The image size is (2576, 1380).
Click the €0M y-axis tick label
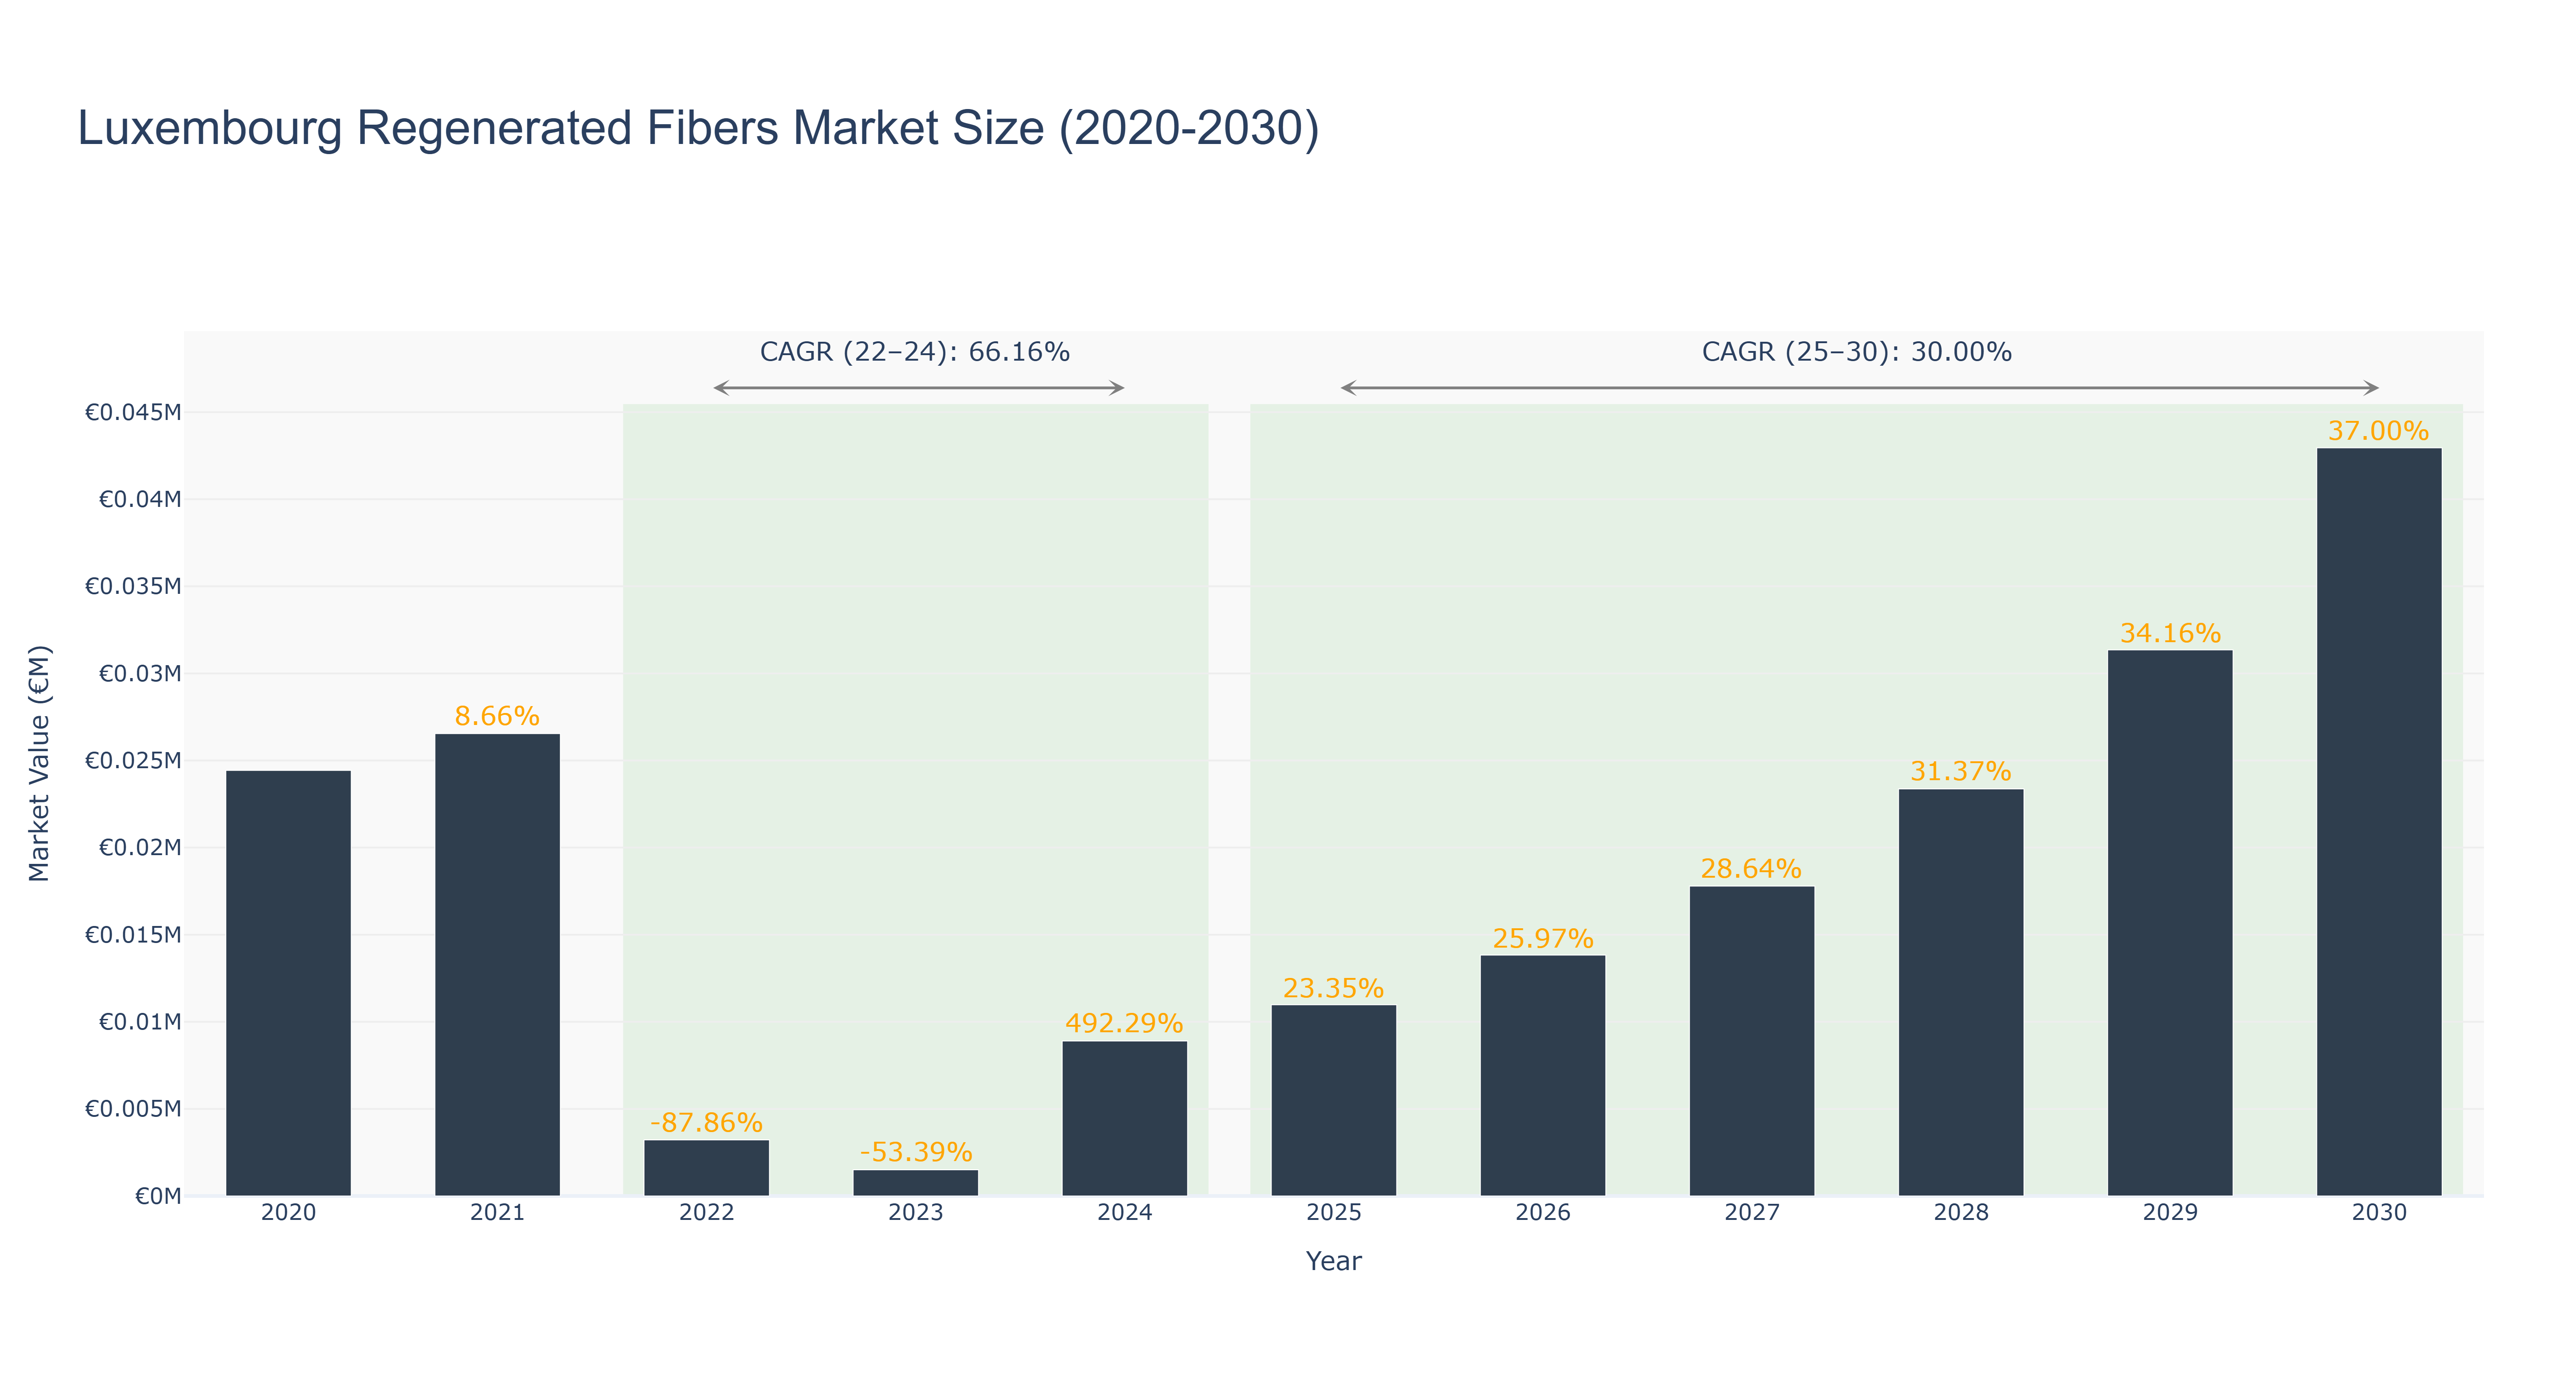(x=158, y=1196)
